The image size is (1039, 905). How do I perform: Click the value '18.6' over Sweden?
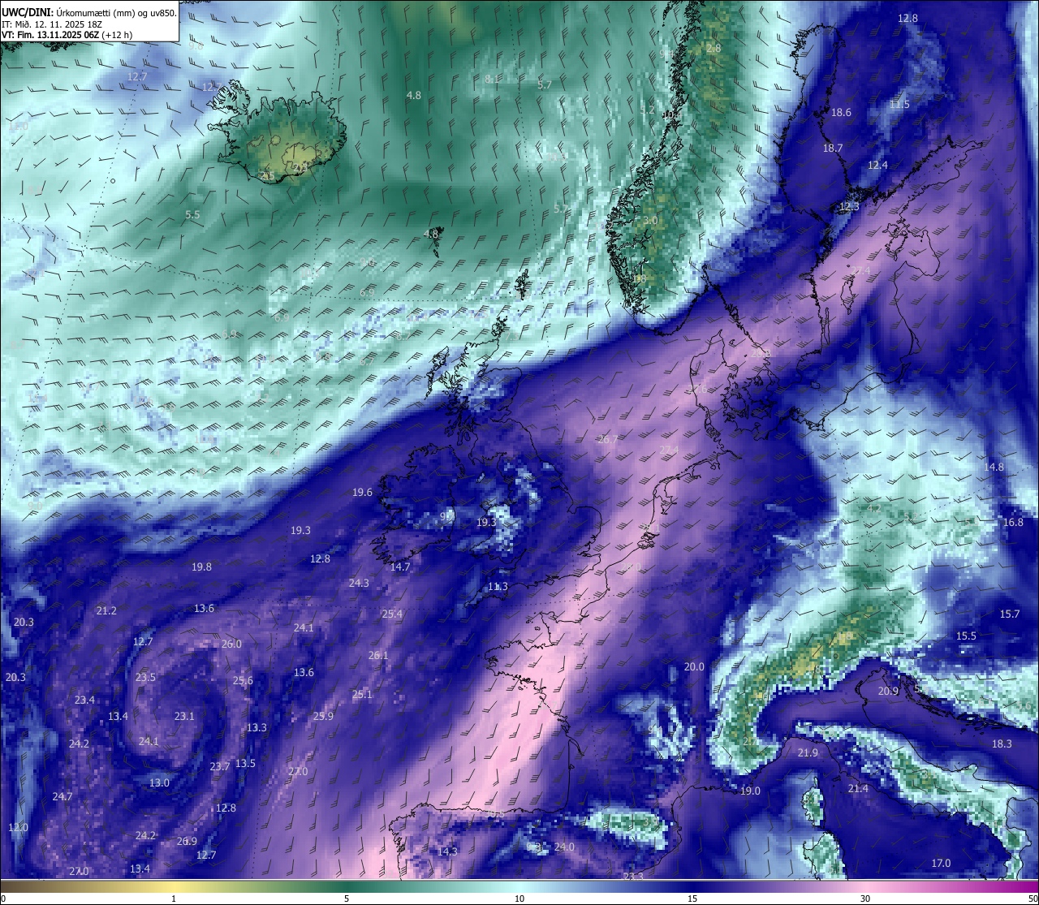click(841, 113)
